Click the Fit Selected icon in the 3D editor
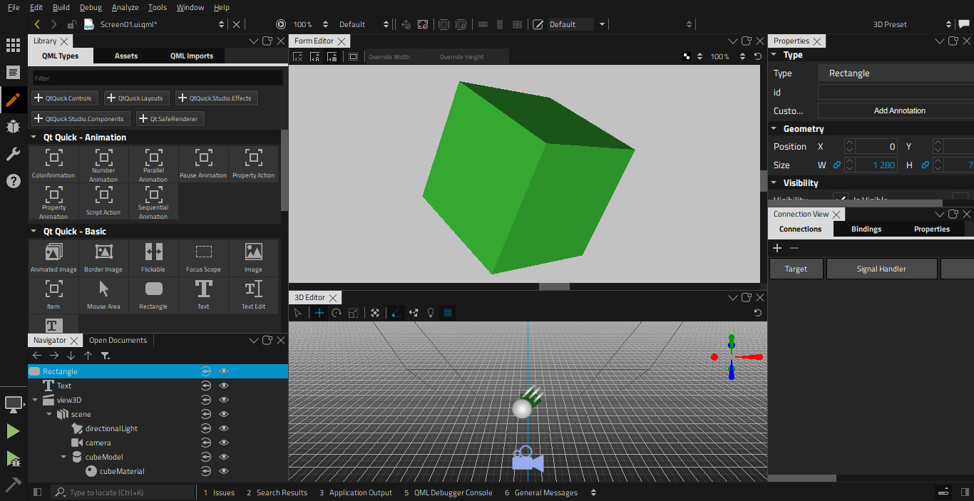The image size is (974, 501). point(376,312)
